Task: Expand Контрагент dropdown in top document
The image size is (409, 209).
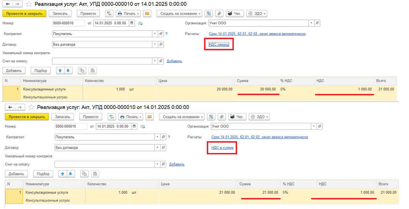Action: 155,34
